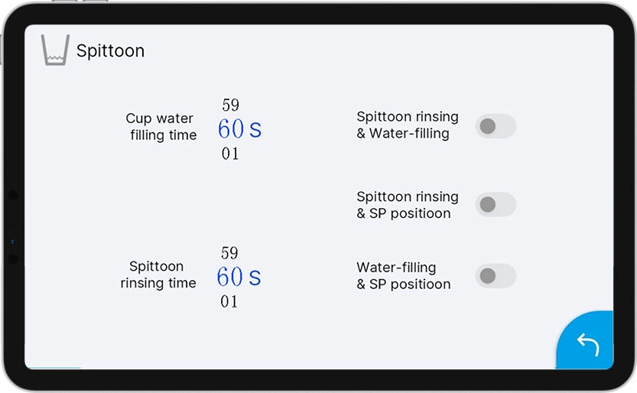Image resolution: width=637 pixels, height=393 pixels.
Task: Select 59 above cup water filling value
Action: 230,106
